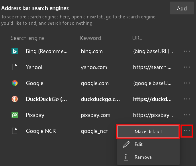Open more actions for Google row

coord(187,83)
